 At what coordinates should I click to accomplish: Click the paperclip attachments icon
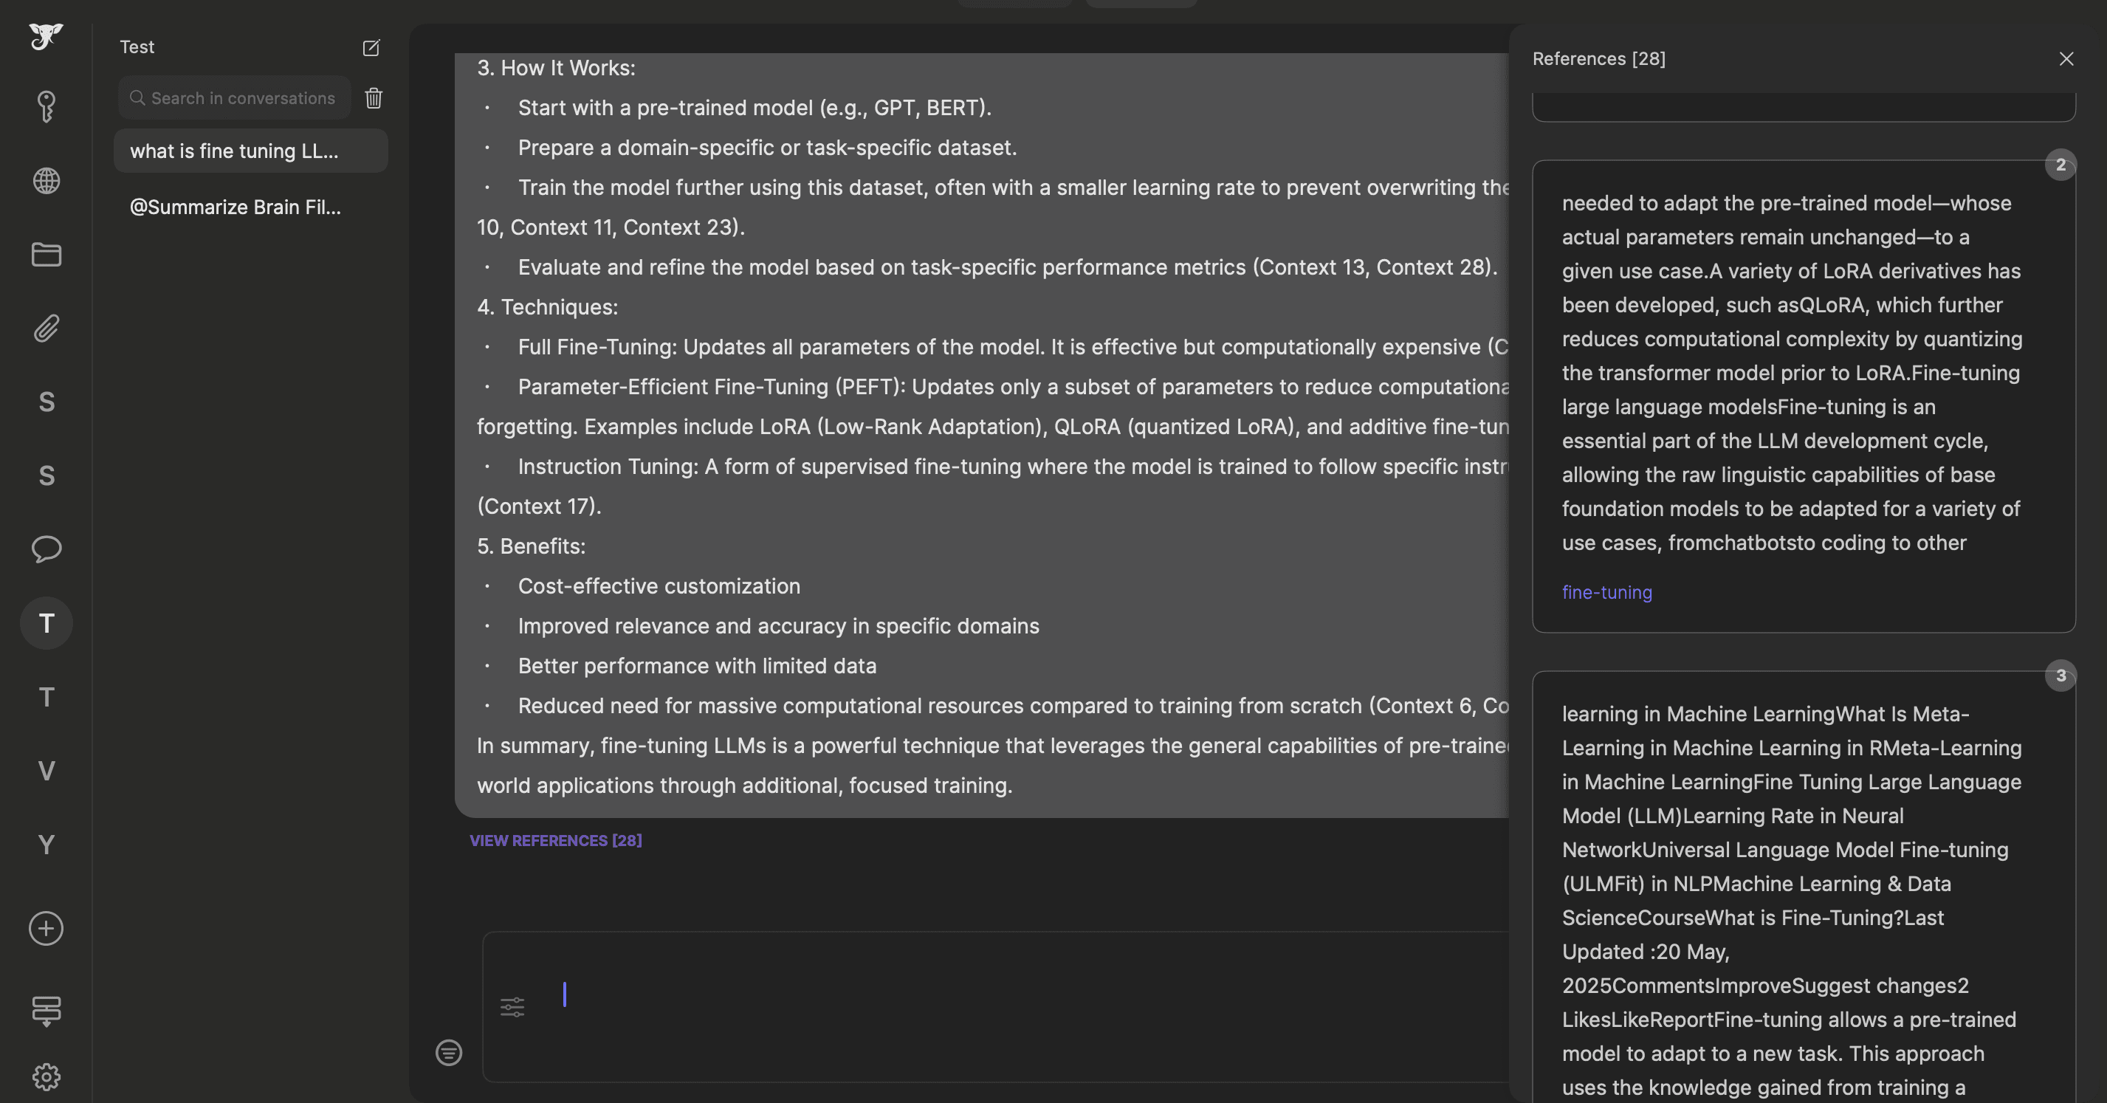pyautogui.click(x=46, y=328)
